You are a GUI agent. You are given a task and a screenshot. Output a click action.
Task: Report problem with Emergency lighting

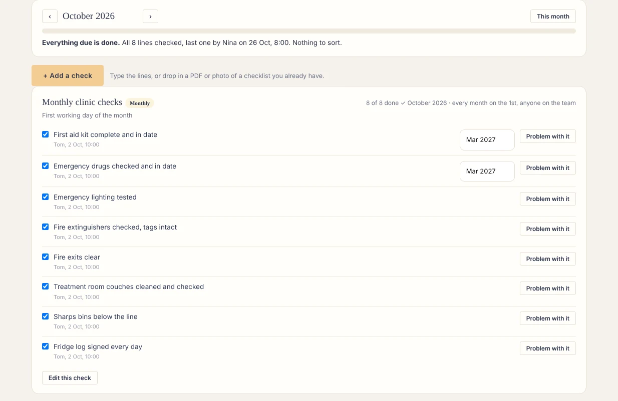548,199
